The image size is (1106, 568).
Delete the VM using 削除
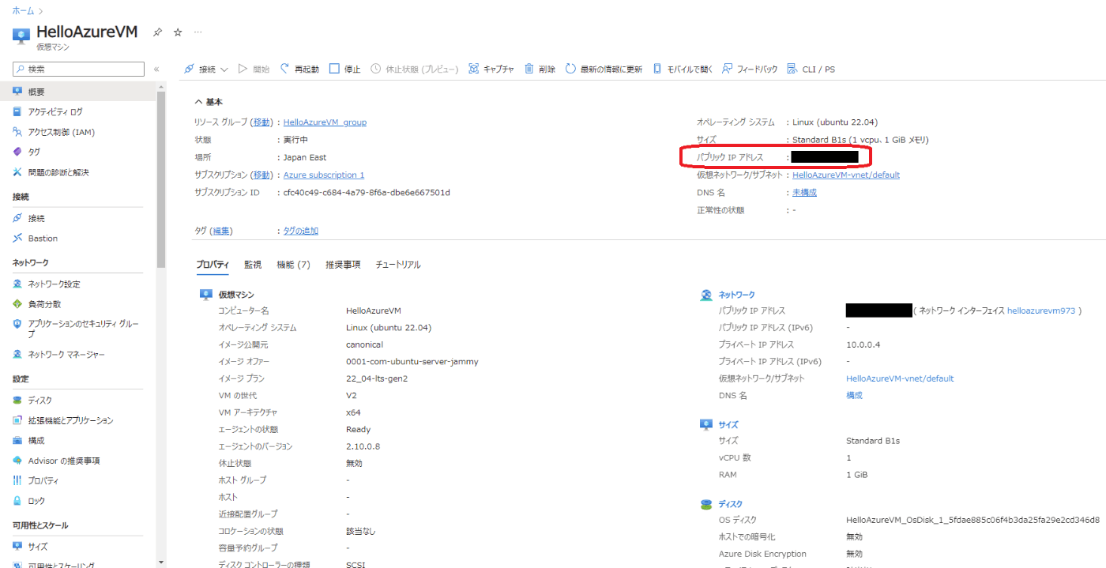540,70
